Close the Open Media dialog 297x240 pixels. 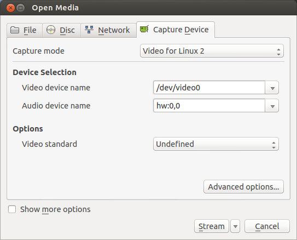[x=10, y=8]
